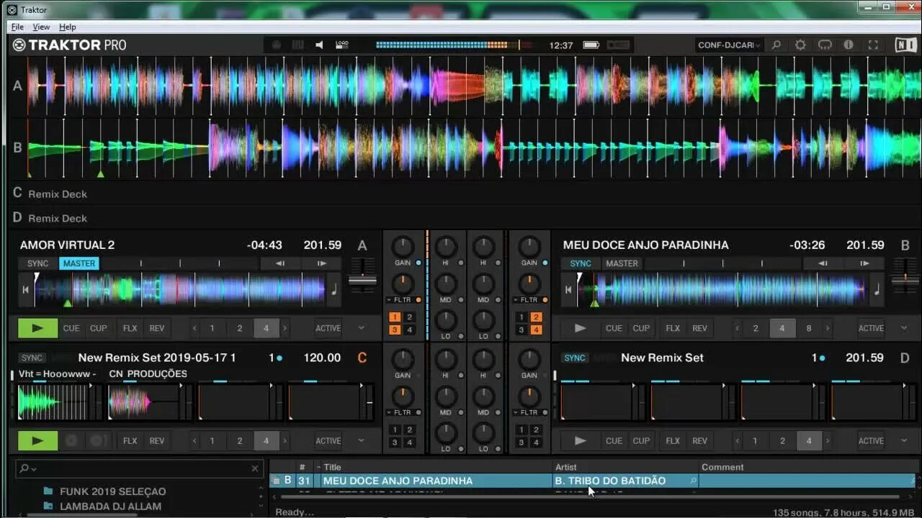Click the deck B tempo fader

click(905, 280)
